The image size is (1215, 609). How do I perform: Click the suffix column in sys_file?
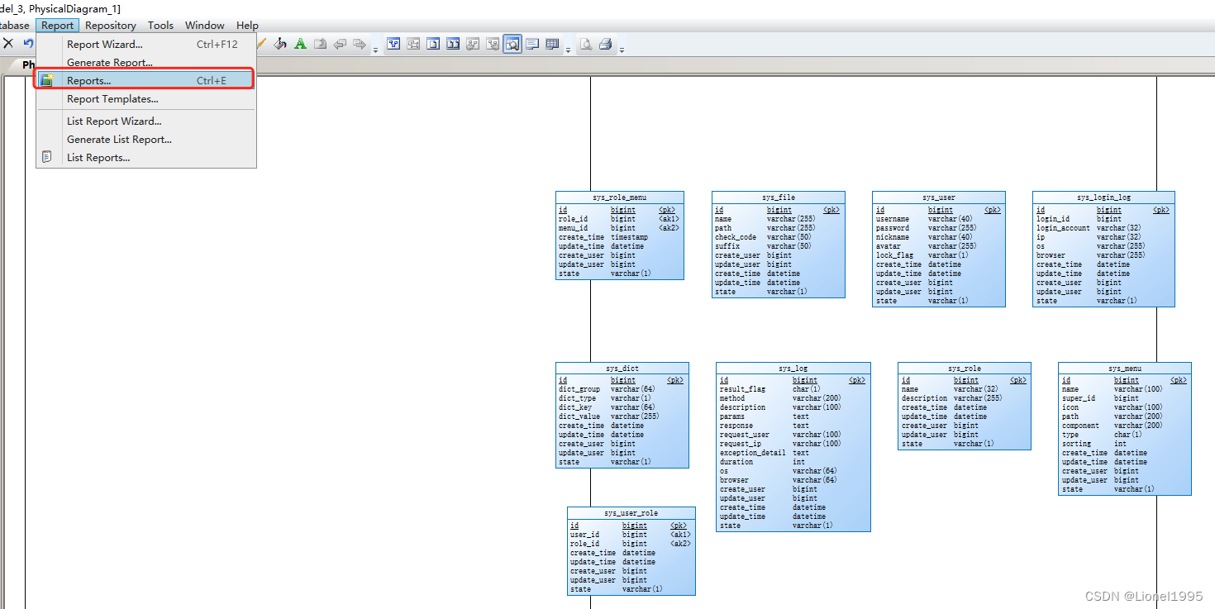[x=727, y=246]
